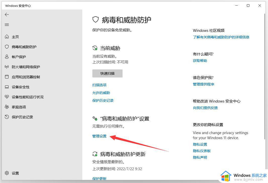Minimize the Windows 安全中心 window
268x183 pixels.
click(x=237, y=6)
